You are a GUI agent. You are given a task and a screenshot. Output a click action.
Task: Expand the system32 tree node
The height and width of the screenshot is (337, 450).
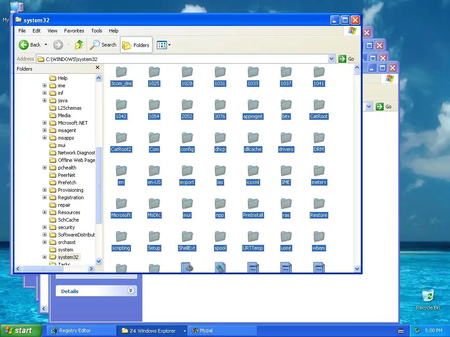coord(44,257)
